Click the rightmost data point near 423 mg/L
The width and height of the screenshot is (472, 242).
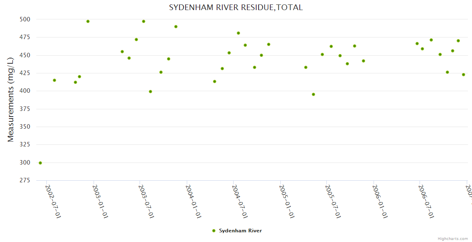point(464,75)
